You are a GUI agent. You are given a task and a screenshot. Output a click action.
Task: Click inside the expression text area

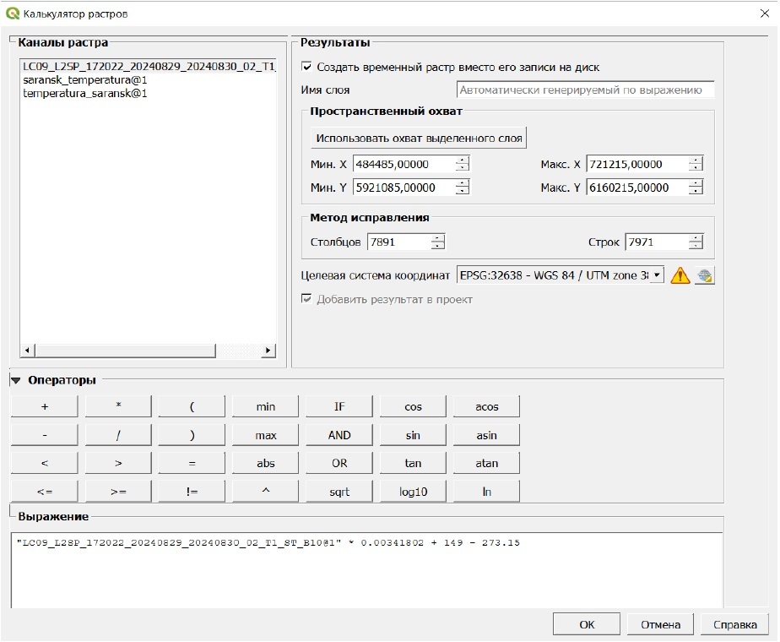[x=366, y=574]
